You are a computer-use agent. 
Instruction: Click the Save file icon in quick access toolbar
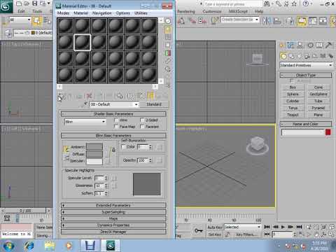click(34, 3)
